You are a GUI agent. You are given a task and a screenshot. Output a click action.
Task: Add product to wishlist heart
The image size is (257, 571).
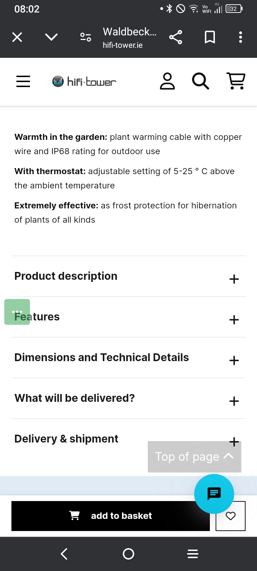coord(231,516)
